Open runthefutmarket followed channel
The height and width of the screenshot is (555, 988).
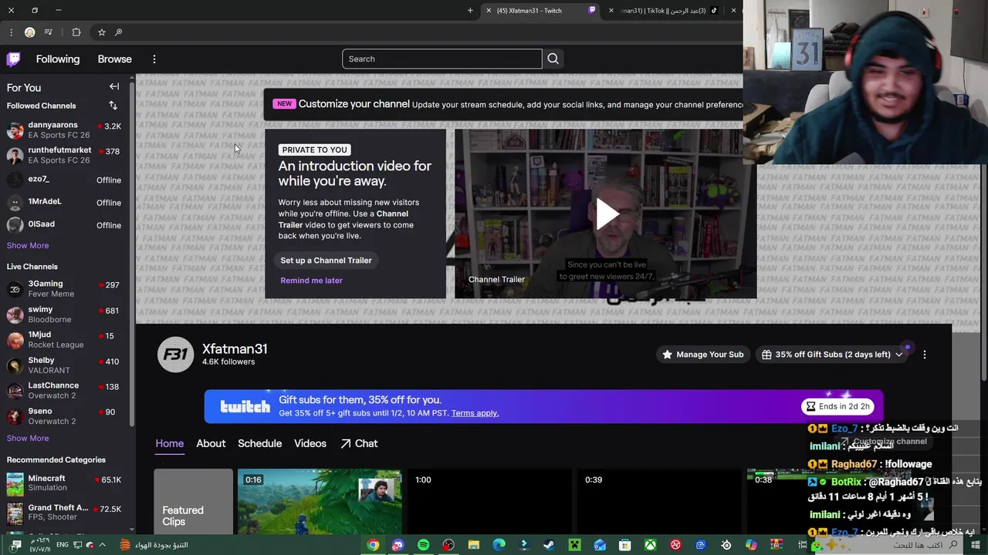click(65, 155)
